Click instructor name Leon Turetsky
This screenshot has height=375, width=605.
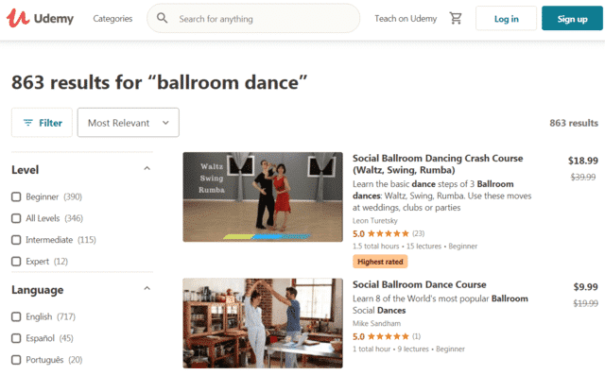click(x=374, y=220)
